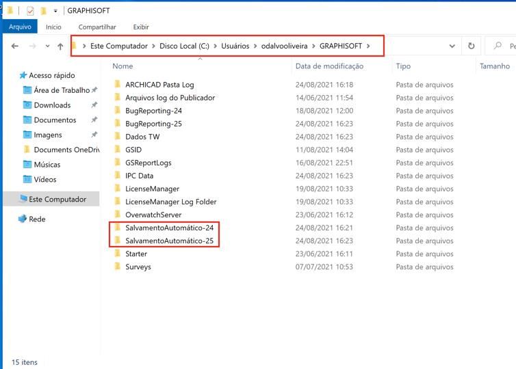The image size is (516, 369).
Task: Open the recent locations dropdown arrow
Action: 47,46
